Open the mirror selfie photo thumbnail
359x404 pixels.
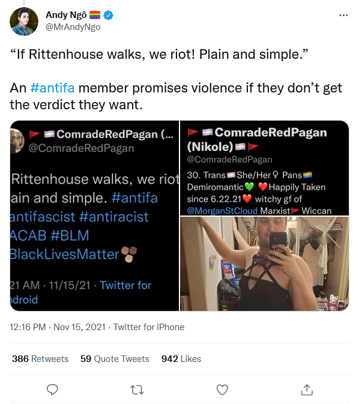(x=264, y=264)
